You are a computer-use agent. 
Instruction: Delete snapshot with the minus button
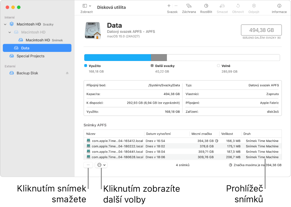(88, 165)
